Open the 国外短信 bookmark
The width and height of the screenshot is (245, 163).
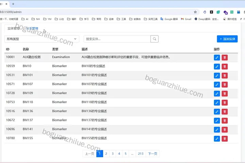point(230,19)
